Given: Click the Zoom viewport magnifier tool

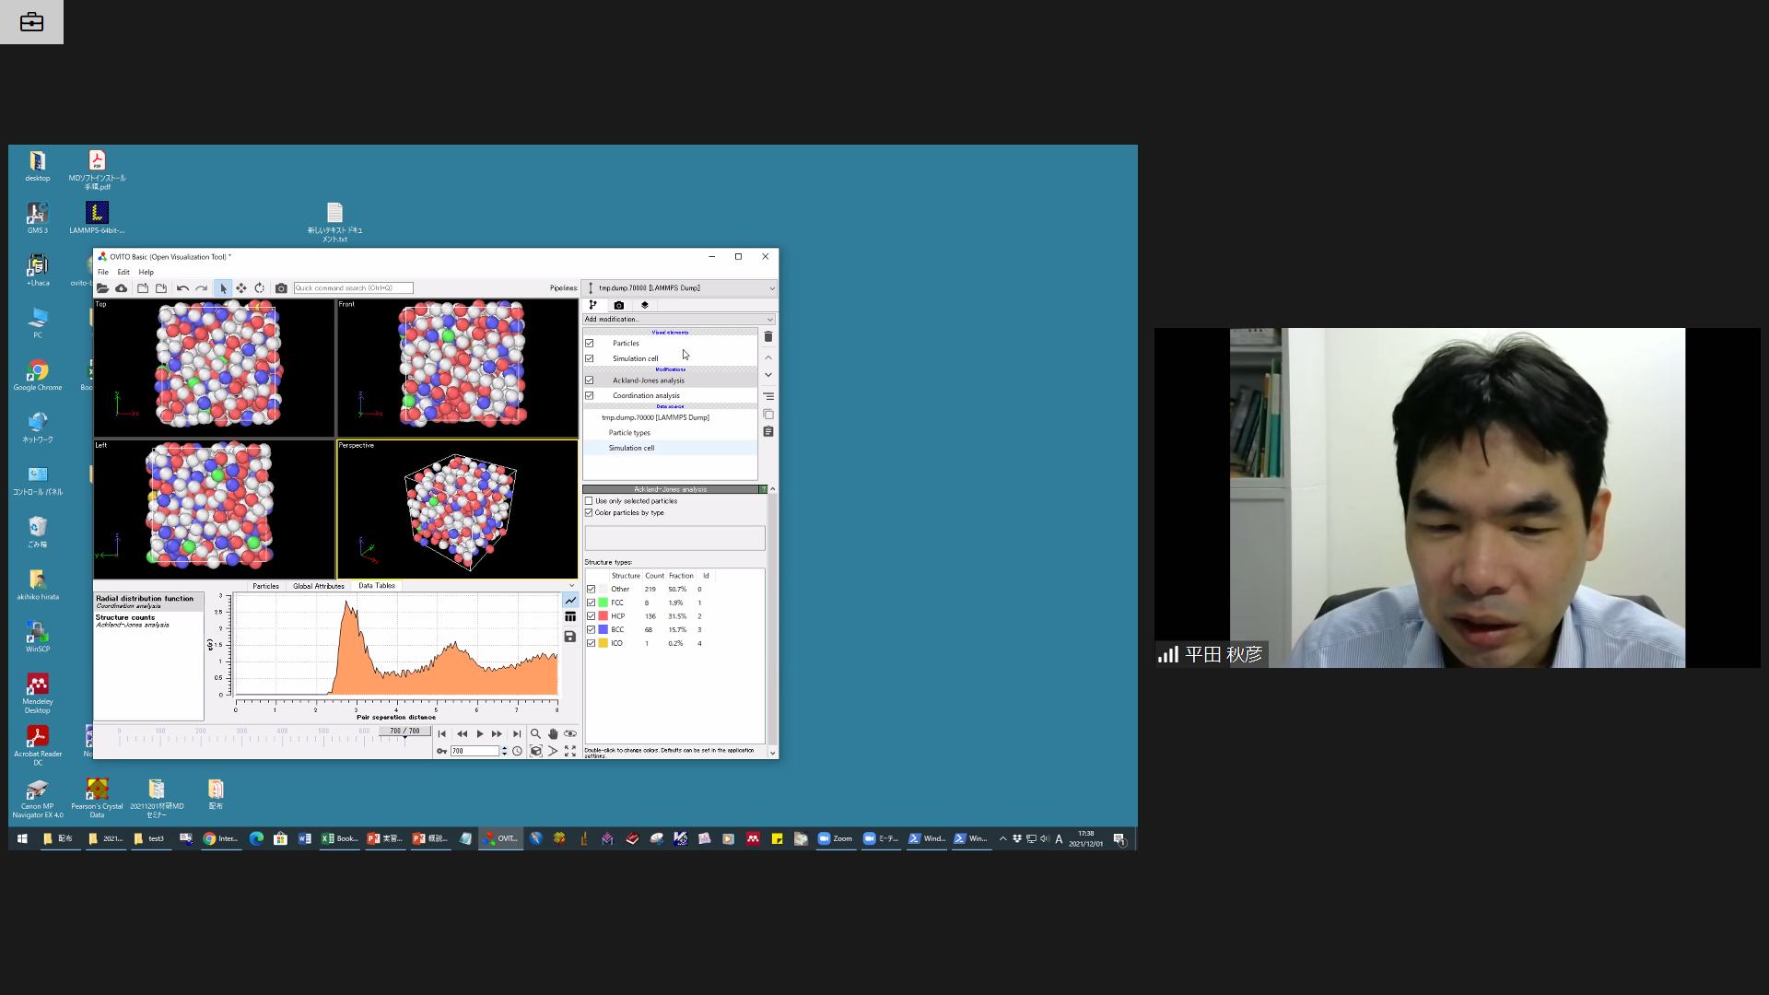Looking at the screenshot, I should tap(535, 734).
